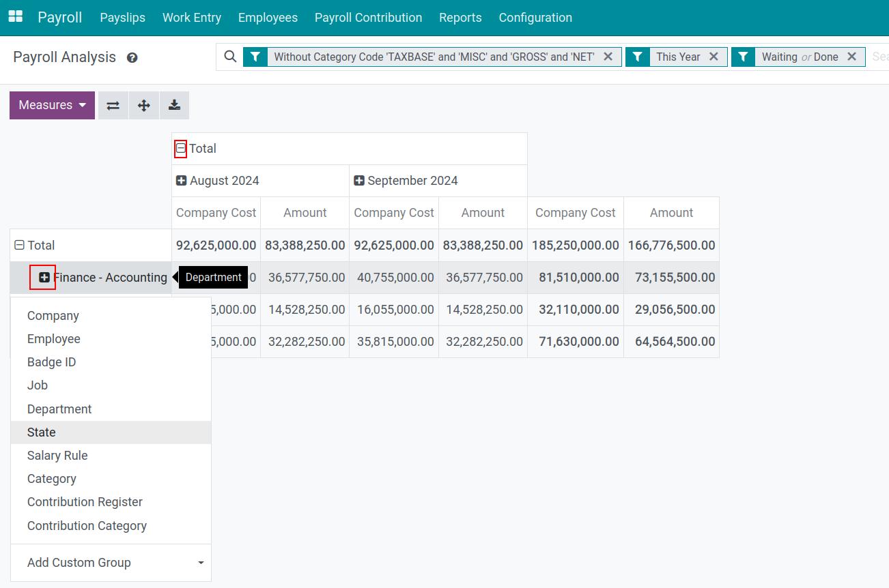Viewport: 889px width, 588px height.
Task: Click the filter funnel beside Waiting or Done
Action: tap(743, 57)
